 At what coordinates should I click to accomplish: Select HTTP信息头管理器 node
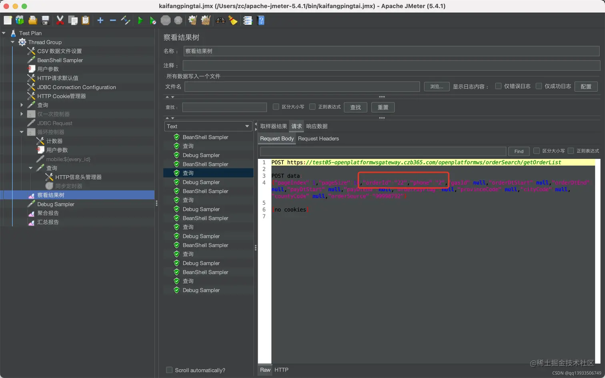[x=78, y=177]
